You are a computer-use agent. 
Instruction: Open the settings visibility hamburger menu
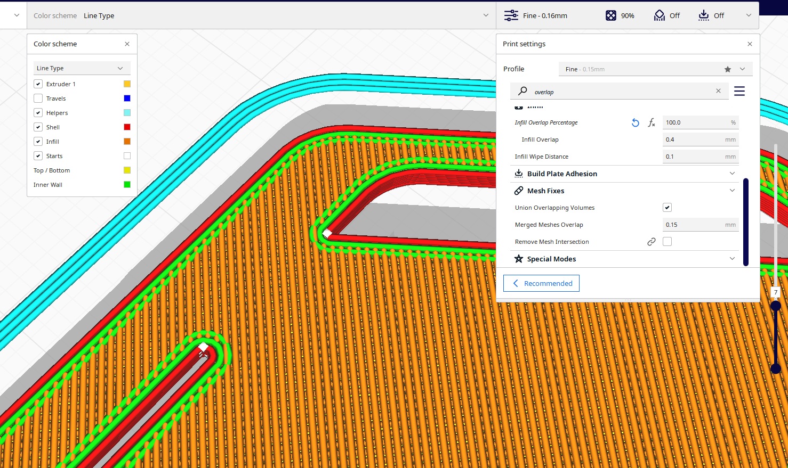point(739,91)
